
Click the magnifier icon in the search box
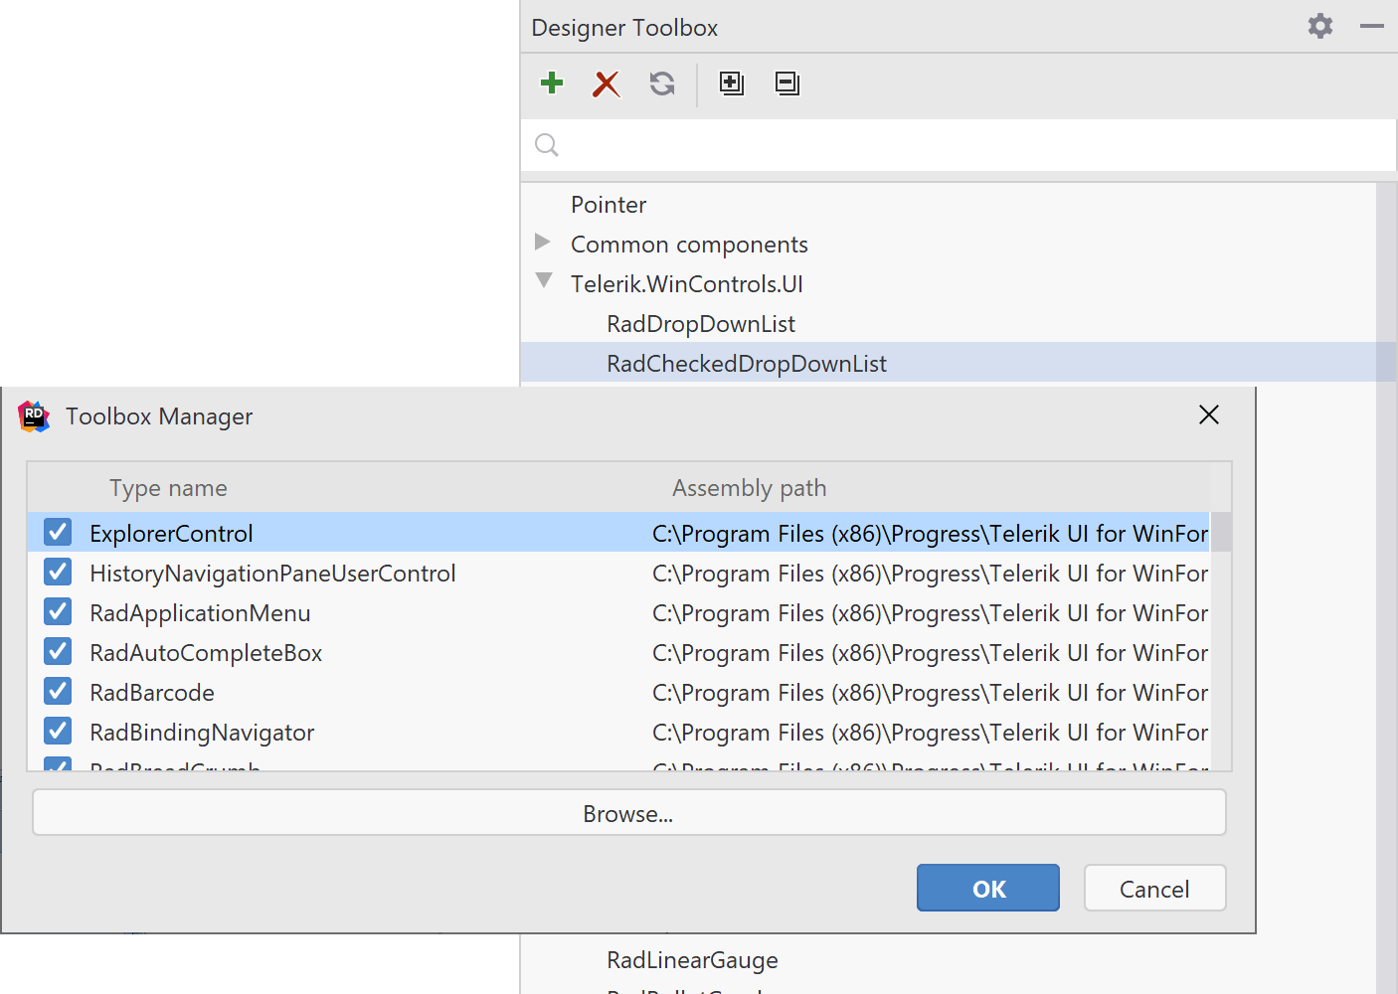547,145
